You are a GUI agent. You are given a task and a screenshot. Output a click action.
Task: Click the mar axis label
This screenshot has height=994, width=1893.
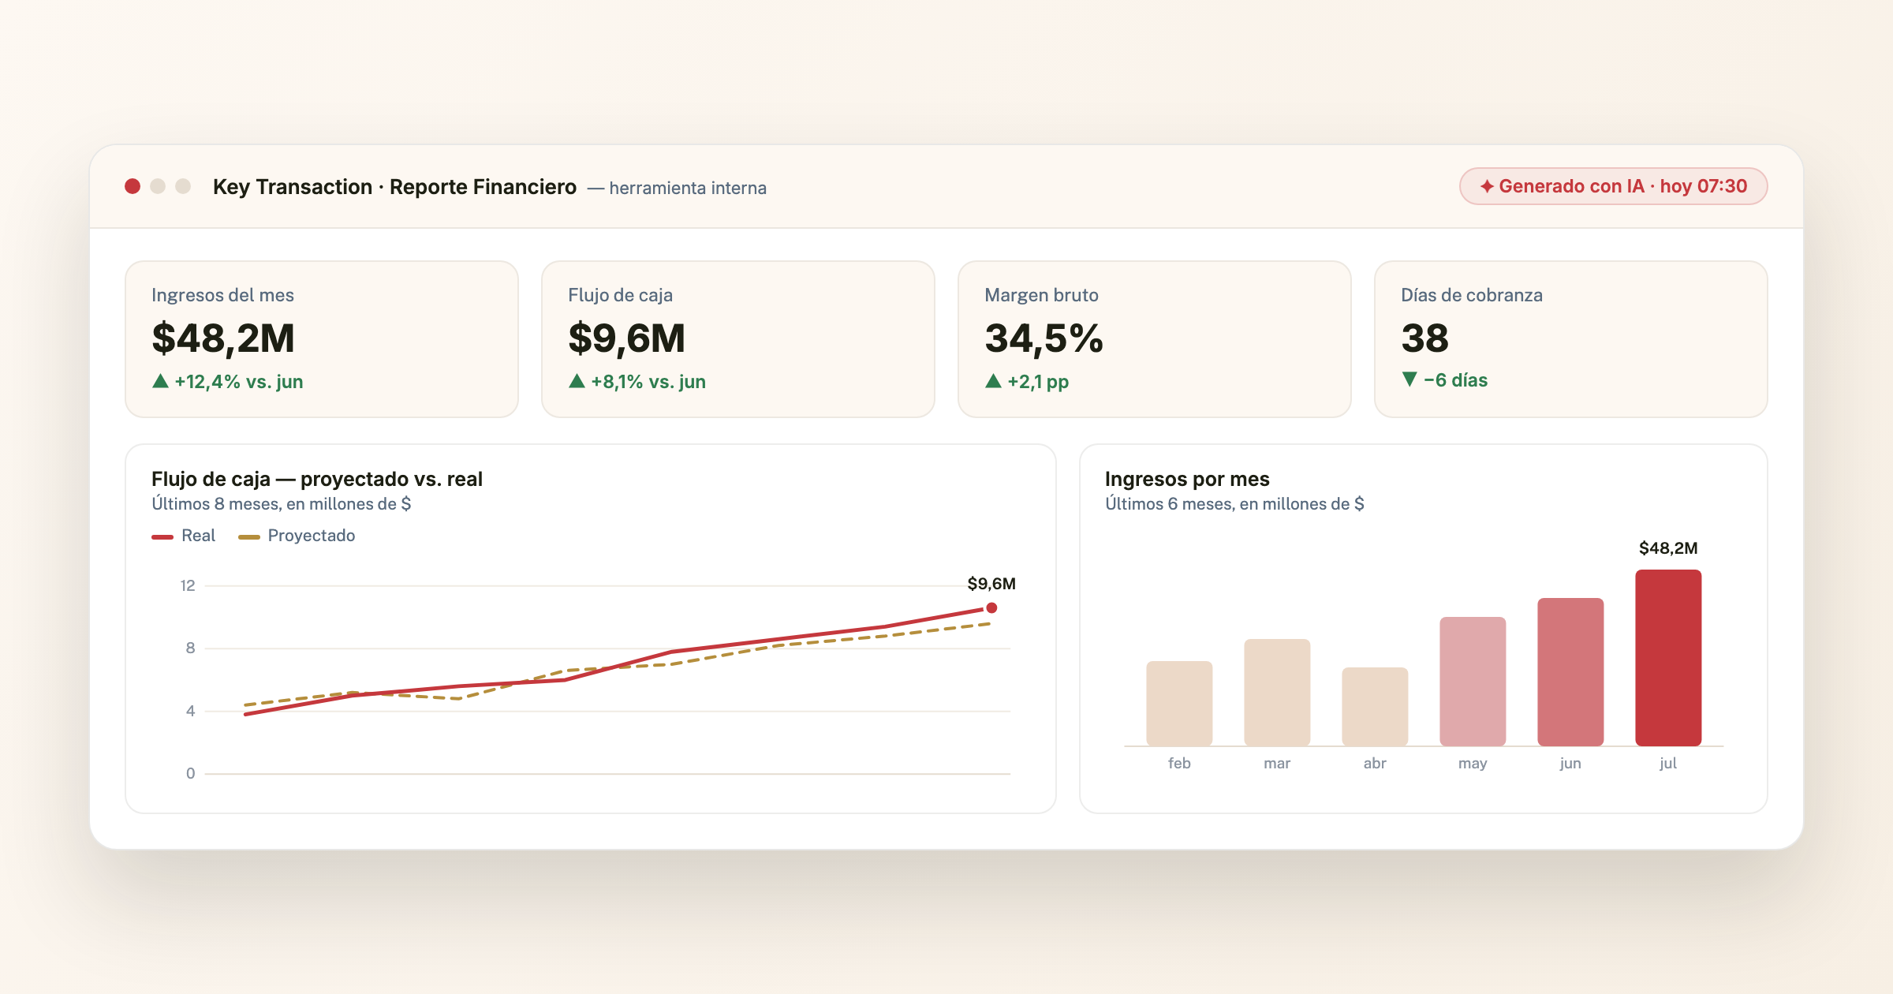click(x=1277, y=763)
